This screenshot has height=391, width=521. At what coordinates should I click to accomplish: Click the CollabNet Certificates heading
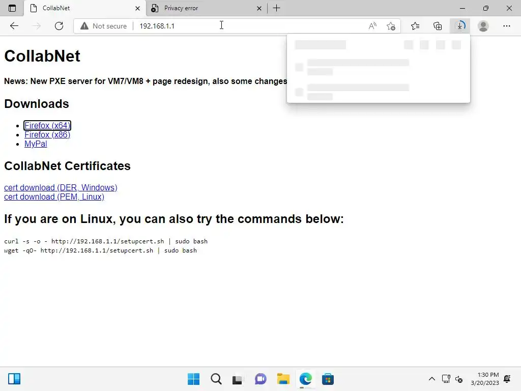[67, 166]
